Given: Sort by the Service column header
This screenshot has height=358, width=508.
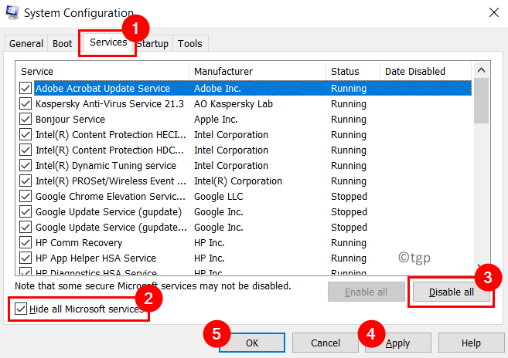Looking at the screenshot, I should point(102,71).
